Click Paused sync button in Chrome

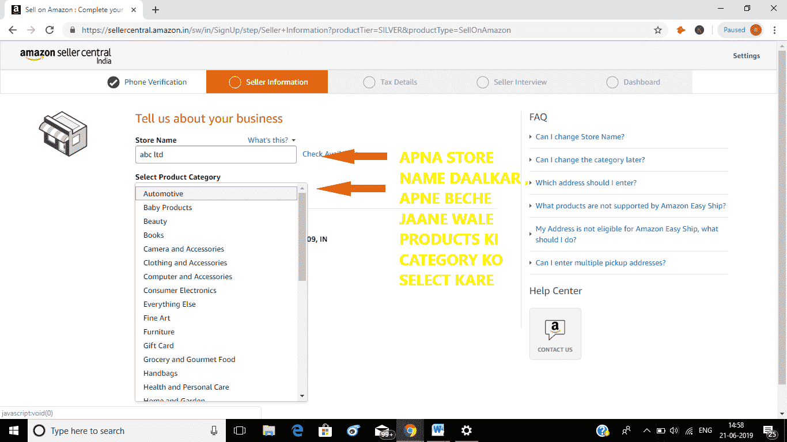click(741, 30)
